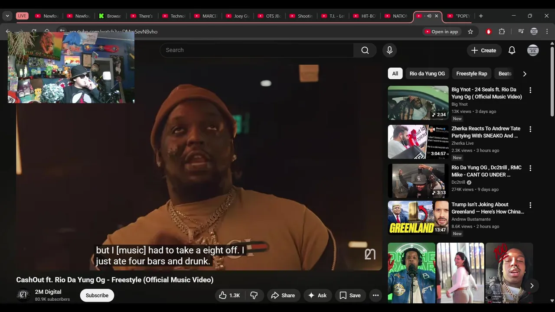Switch to the POPEY tab

pyautogui.click(x=459, y=16)
